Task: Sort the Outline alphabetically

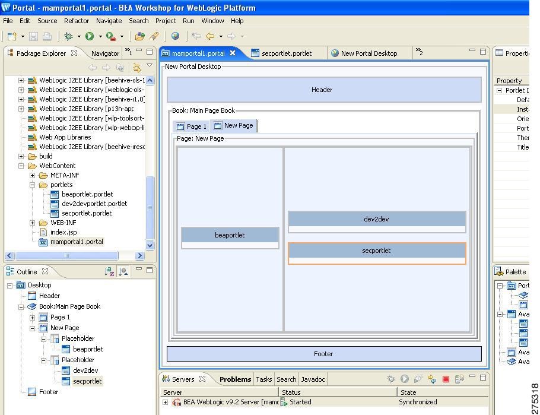Action: click(x=109, y=271)
